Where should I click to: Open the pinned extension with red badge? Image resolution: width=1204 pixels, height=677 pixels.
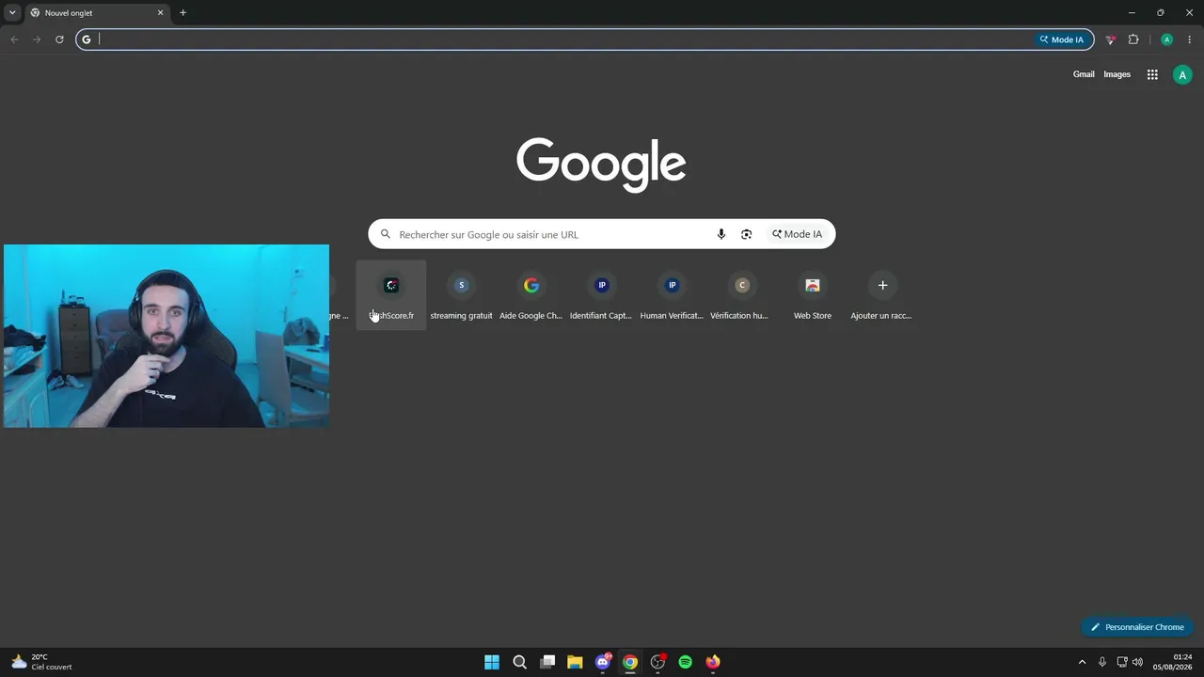coord(1111,39)
